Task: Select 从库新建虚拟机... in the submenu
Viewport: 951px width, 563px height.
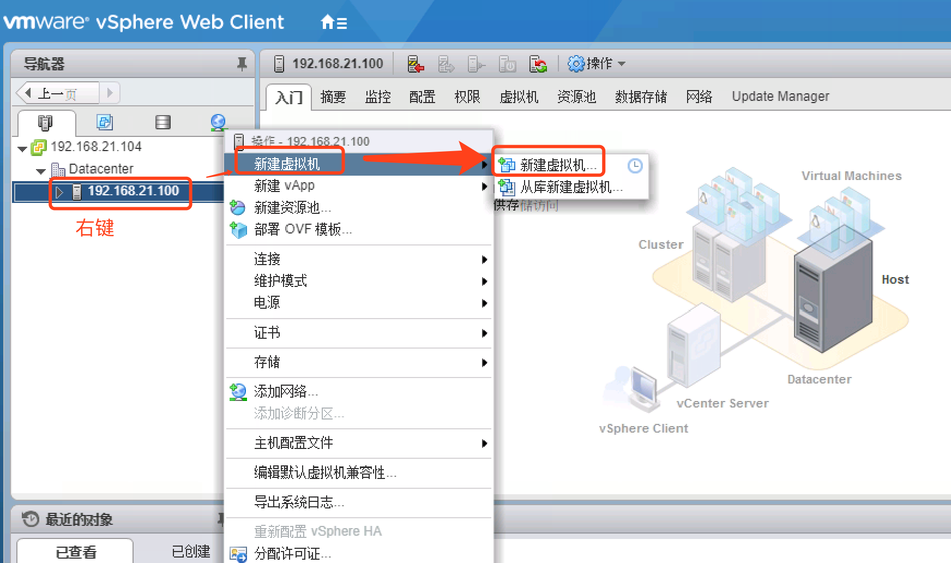Action: coord(571,187)
